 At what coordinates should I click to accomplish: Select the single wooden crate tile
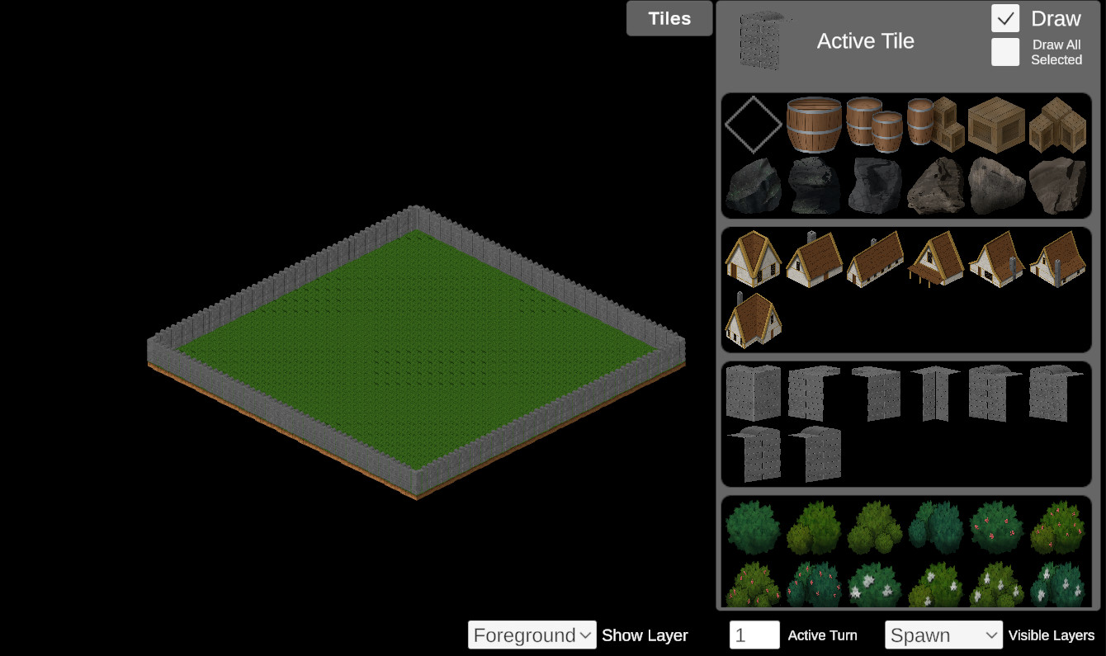(995, 124)
